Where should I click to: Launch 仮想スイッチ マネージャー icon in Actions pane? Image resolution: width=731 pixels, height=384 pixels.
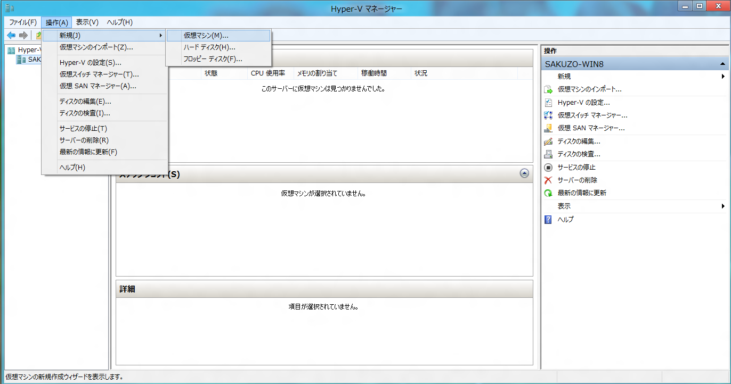548,115
